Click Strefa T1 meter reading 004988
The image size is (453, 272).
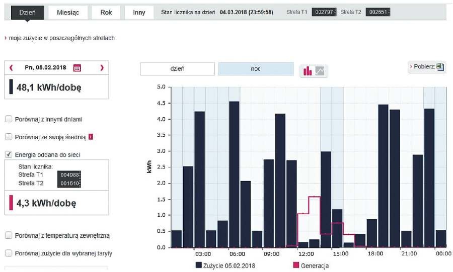click(69, 175)
